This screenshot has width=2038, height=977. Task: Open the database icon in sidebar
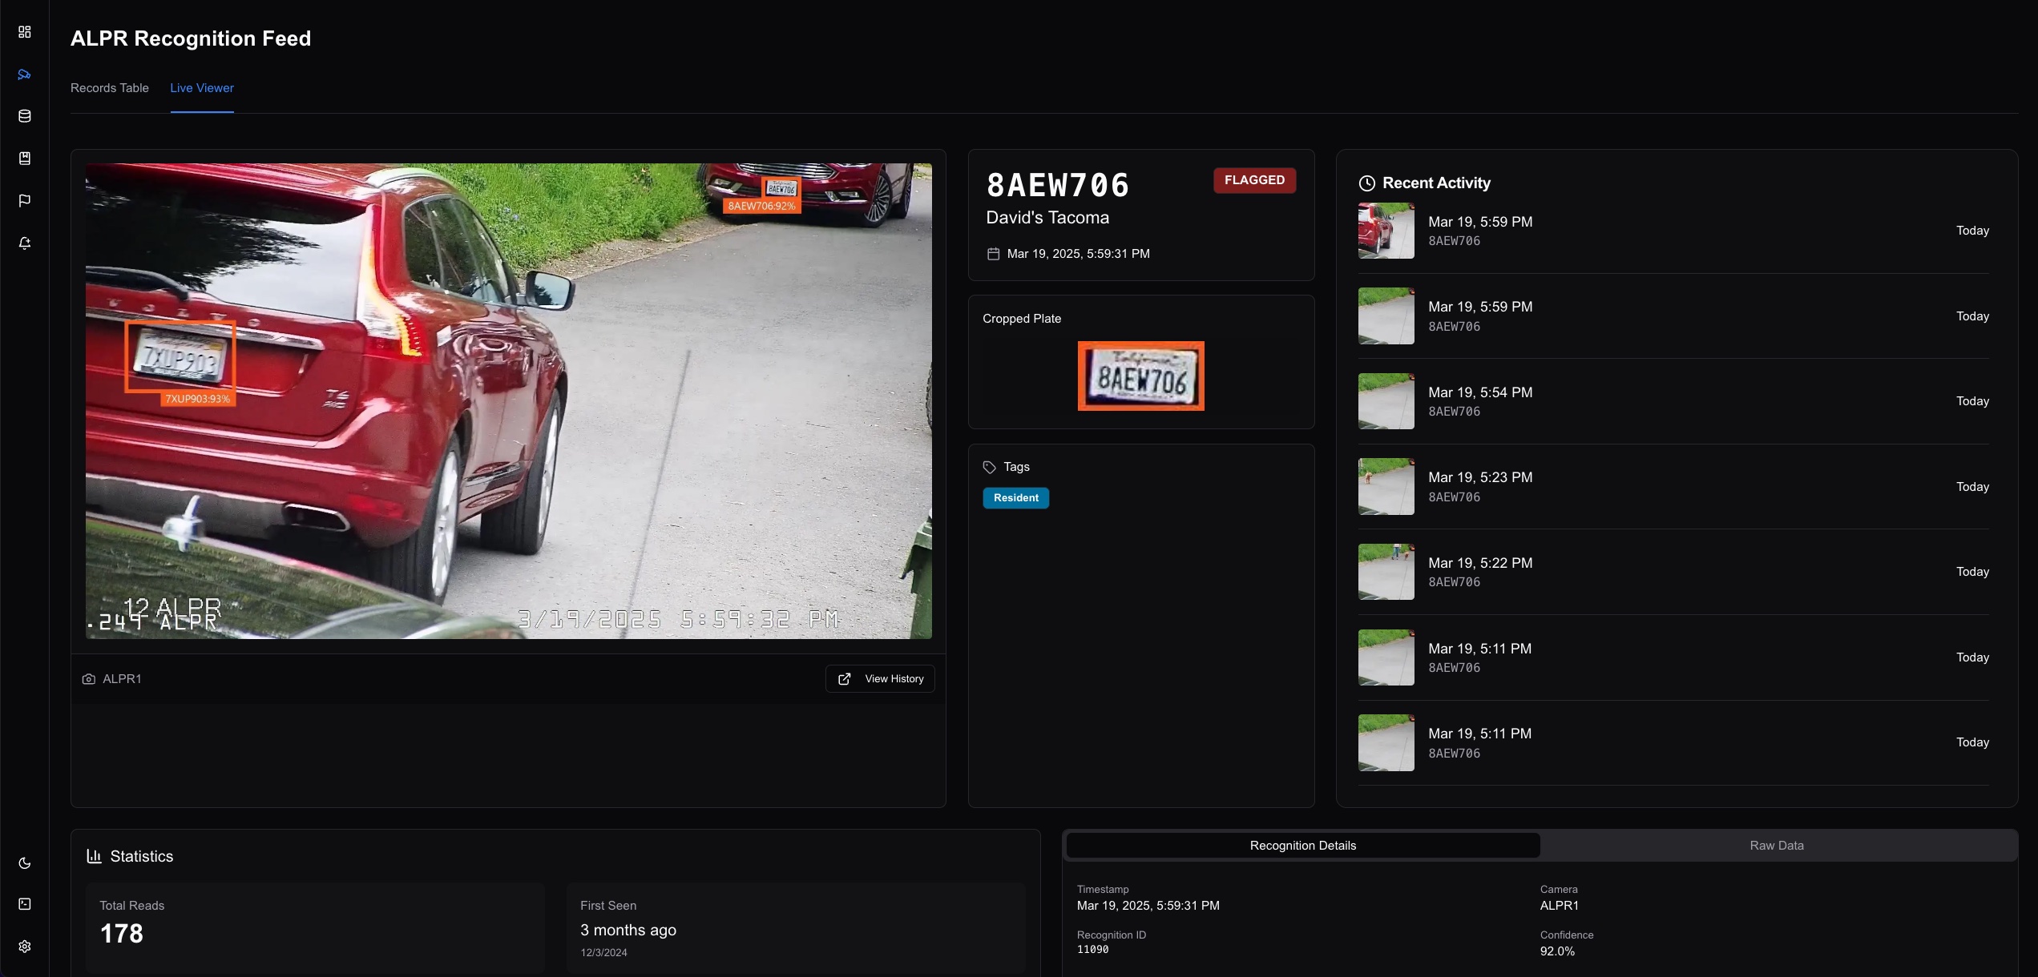(x=25, y=116)
